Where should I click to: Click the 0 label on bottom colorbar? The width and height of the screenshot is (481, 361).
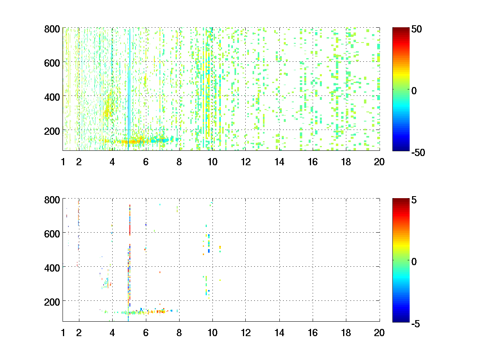(414, 262)
